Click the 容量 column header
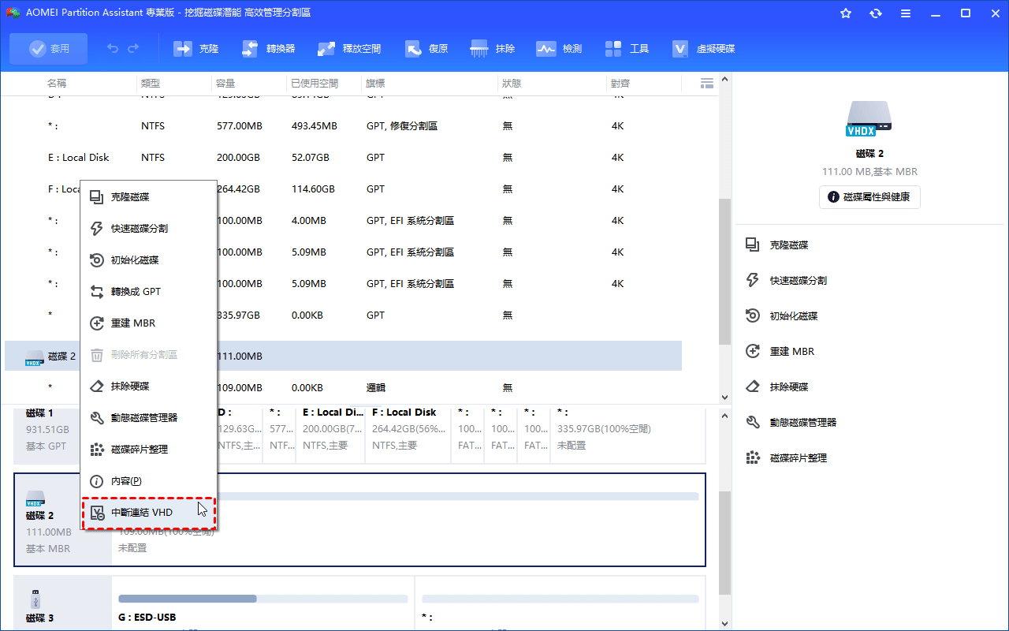This screenshot has height=631, width=1009. click(x=225, y=84)
